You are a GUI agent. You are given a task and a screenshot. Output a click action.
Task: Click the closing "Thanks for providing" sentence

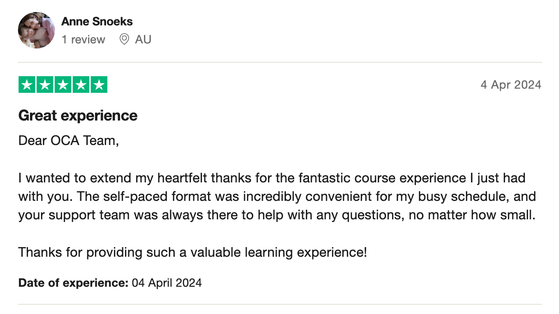tap(192, 253)
